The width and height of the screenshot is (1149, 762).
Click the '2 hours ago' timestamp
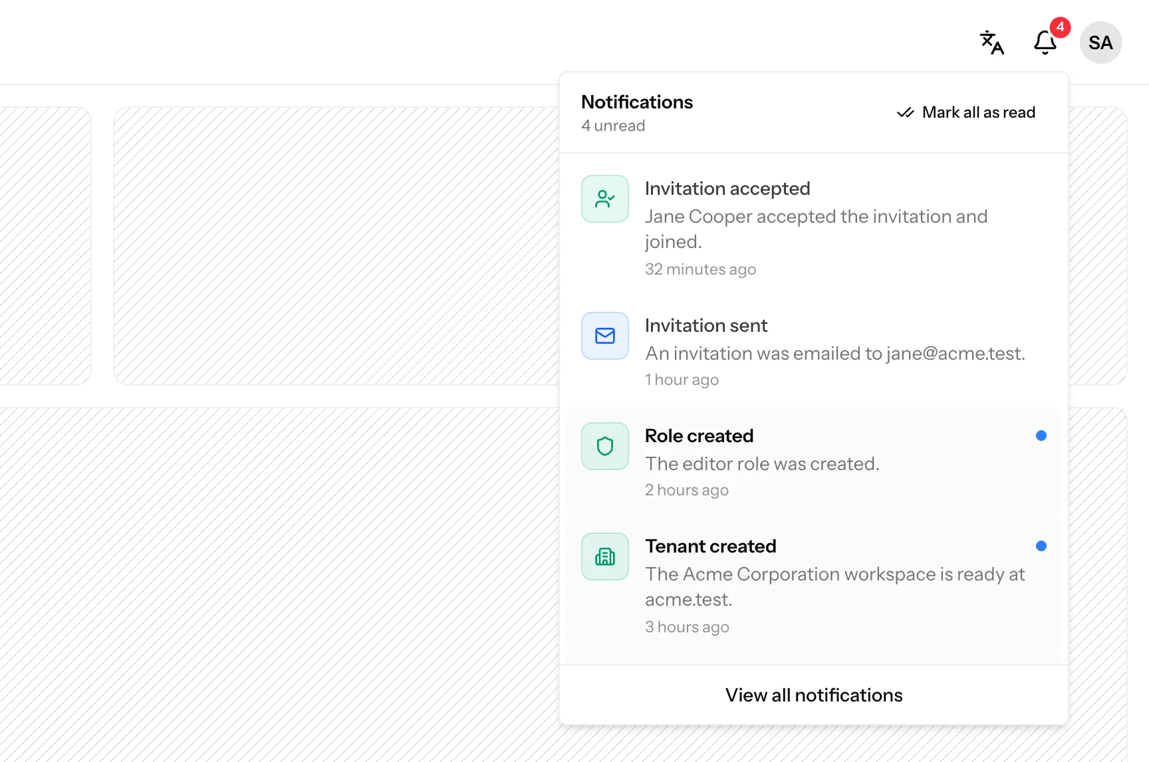687,490
